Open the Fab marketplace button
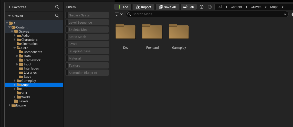This screenshot has width=293, height=127. tap(189, 7)
